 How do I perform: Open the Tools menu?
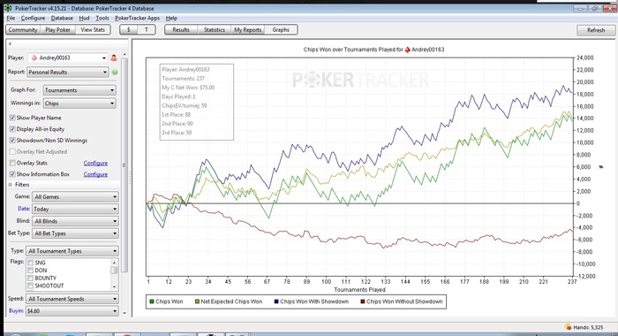coord(102,19)
